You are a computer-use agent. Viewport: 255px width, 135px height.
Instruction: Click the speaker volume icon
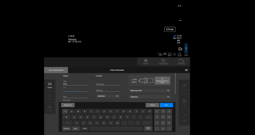[x=165, y=54]
